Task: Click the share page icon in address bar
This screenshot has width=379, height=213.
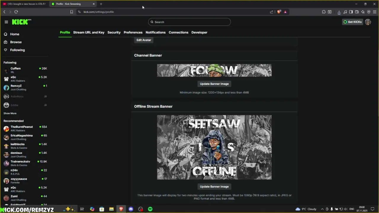Action: click(272, 12)
